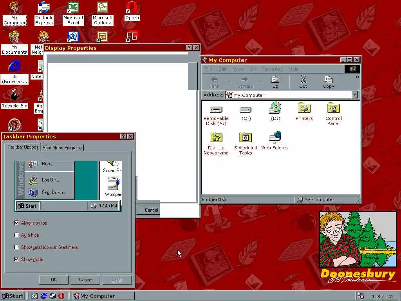This screenshot has height=301, width=401.
Task: Click OK in Taskbar Properties
Action: click(x=54, y=280)
